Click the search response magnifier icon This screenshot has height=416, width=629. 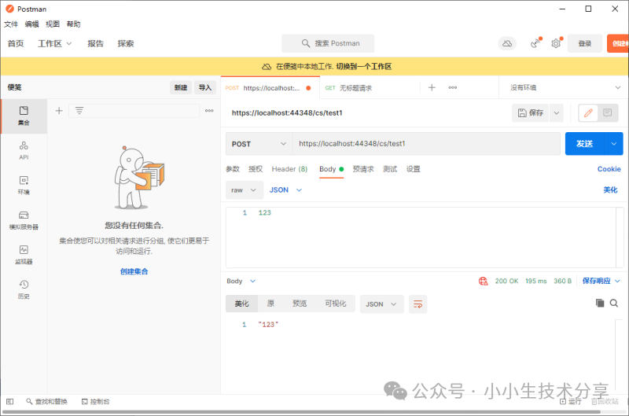tap(614, 304)
